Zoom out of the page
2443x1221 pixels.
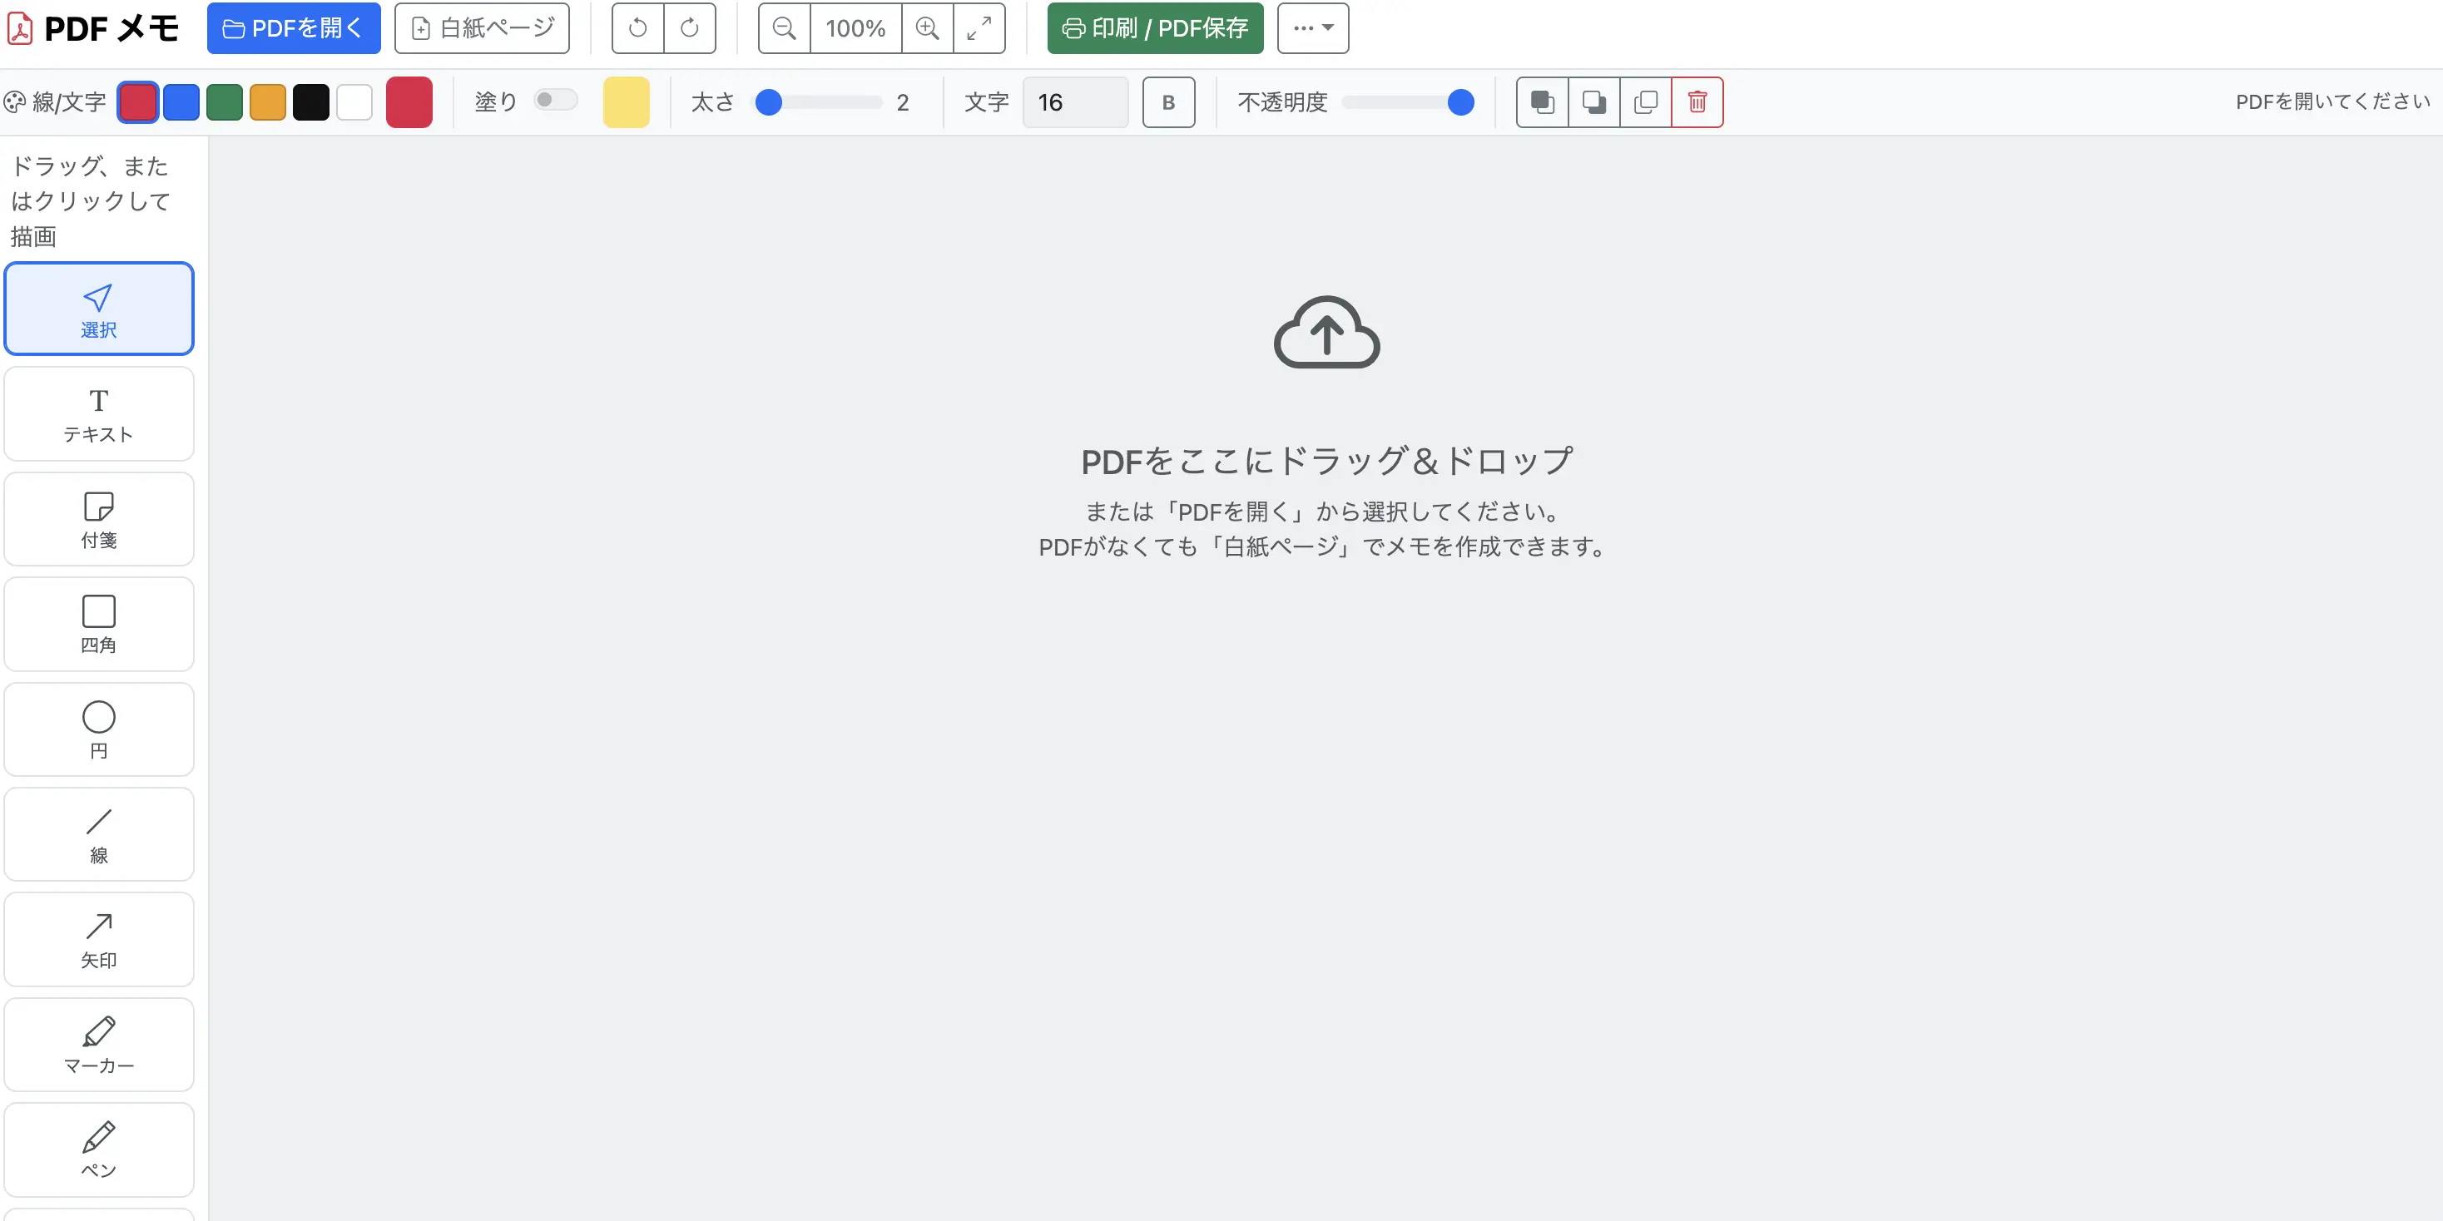(x=785, y=28)
